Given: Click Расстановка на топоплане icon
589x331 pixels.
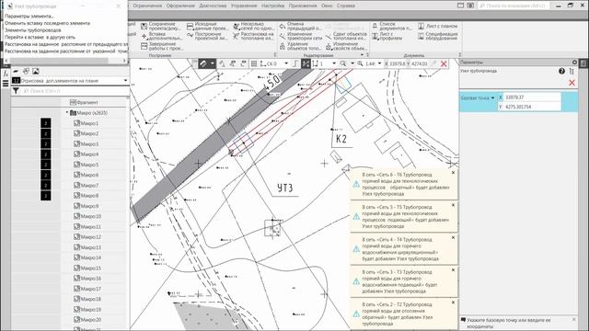Looking at the screenshot, I should pos(236,36).
